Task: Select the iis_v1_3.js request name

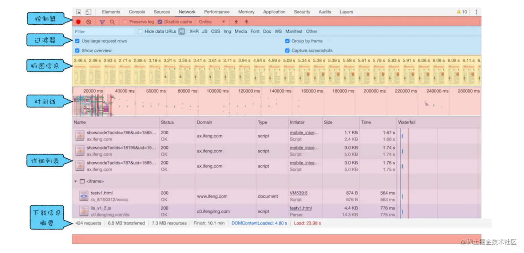Action: [x=101, y=208]
